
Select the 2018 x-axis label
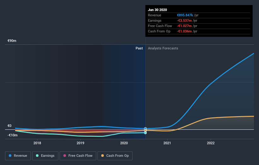(x=37, y=143)
